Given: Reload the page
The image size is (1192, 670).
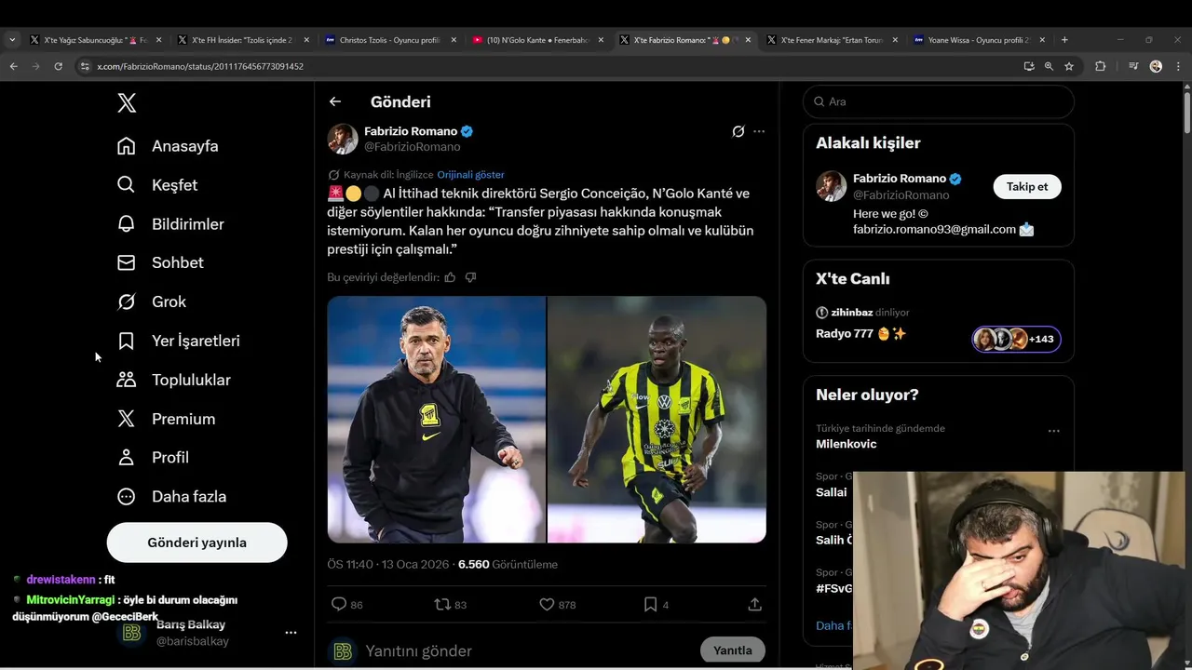Looking at the screenshot, I should (x=58, y=66).
